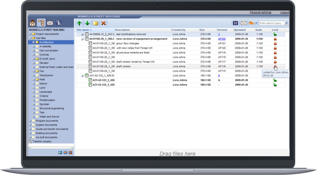Click the search magnifier icon
Viewport: 317px width, 175px height.
[287, 23]
